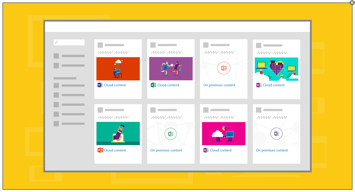Select the teal thumbnail showing a heart city
Viewport: 355px width, 192px height.
point(277,69)
